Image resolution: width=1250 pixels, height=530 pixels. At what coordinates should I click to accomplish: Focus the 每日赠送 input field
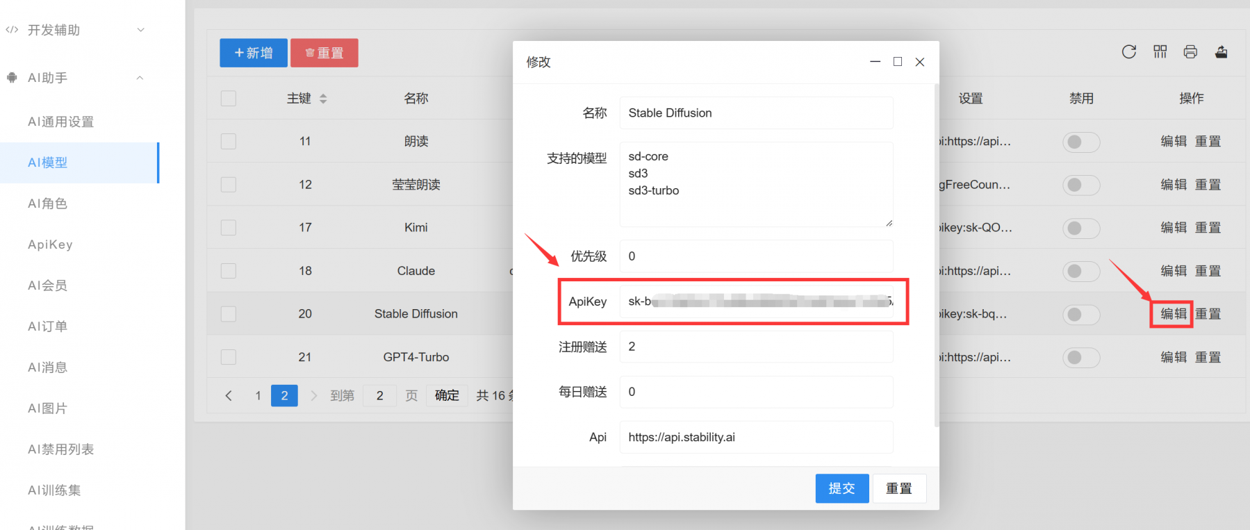(756, 392)
